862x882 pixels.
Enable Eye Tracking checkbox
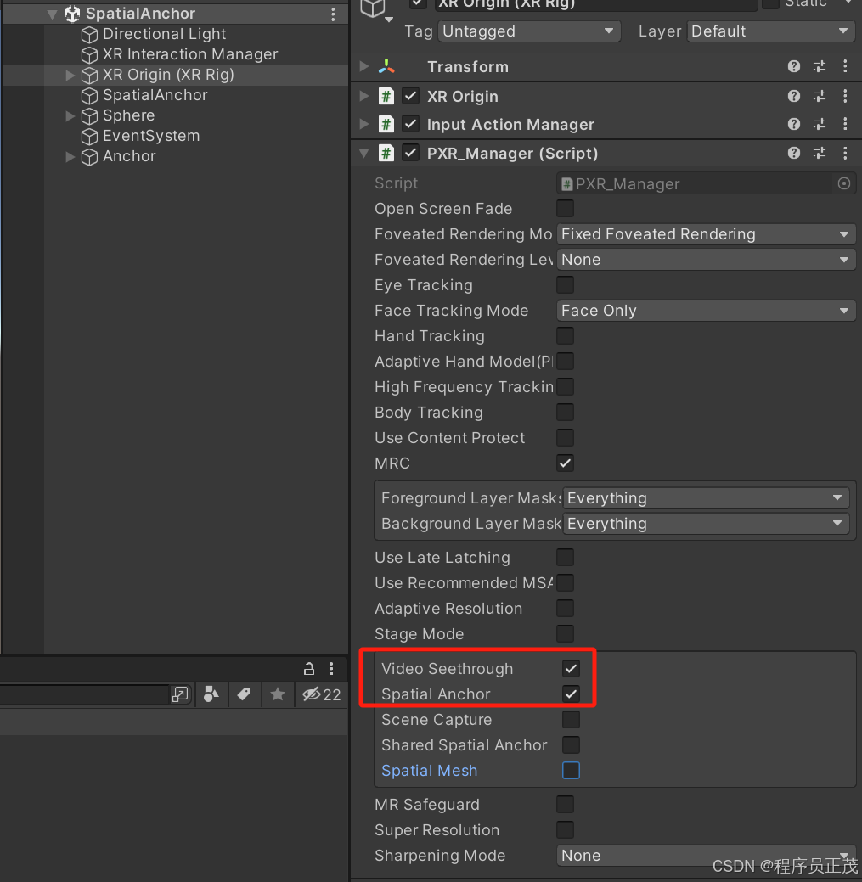[x=565, y=284]
